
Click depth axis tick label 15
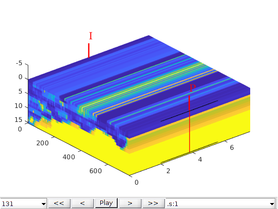click(x=18, y=120)
